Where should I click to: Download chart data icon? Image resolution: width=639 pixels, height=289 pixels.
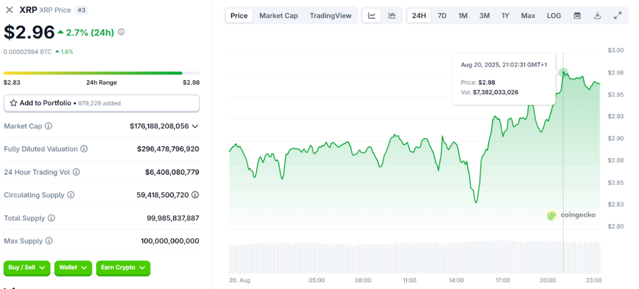click(597, 16)
